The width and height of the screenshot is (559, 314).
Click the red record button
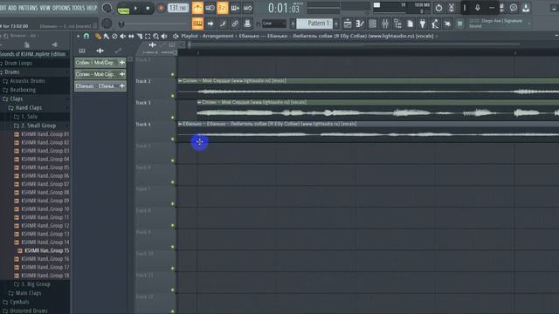pyautogui.click(x=161, y=8)
